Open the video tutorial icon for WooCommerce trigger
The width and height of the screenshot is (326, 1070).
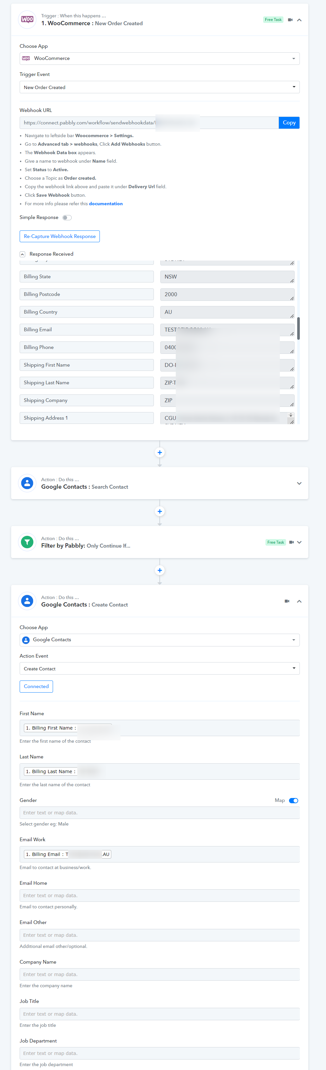point(290,20)
